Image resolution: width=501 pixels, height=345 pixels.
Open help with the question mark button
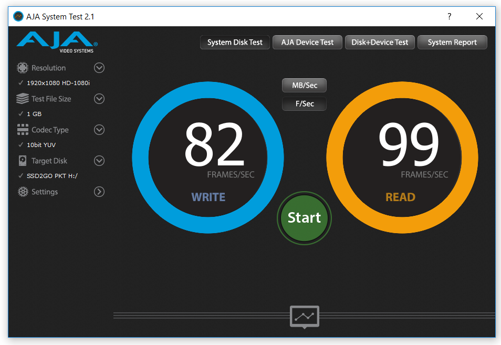click(449, 16)
